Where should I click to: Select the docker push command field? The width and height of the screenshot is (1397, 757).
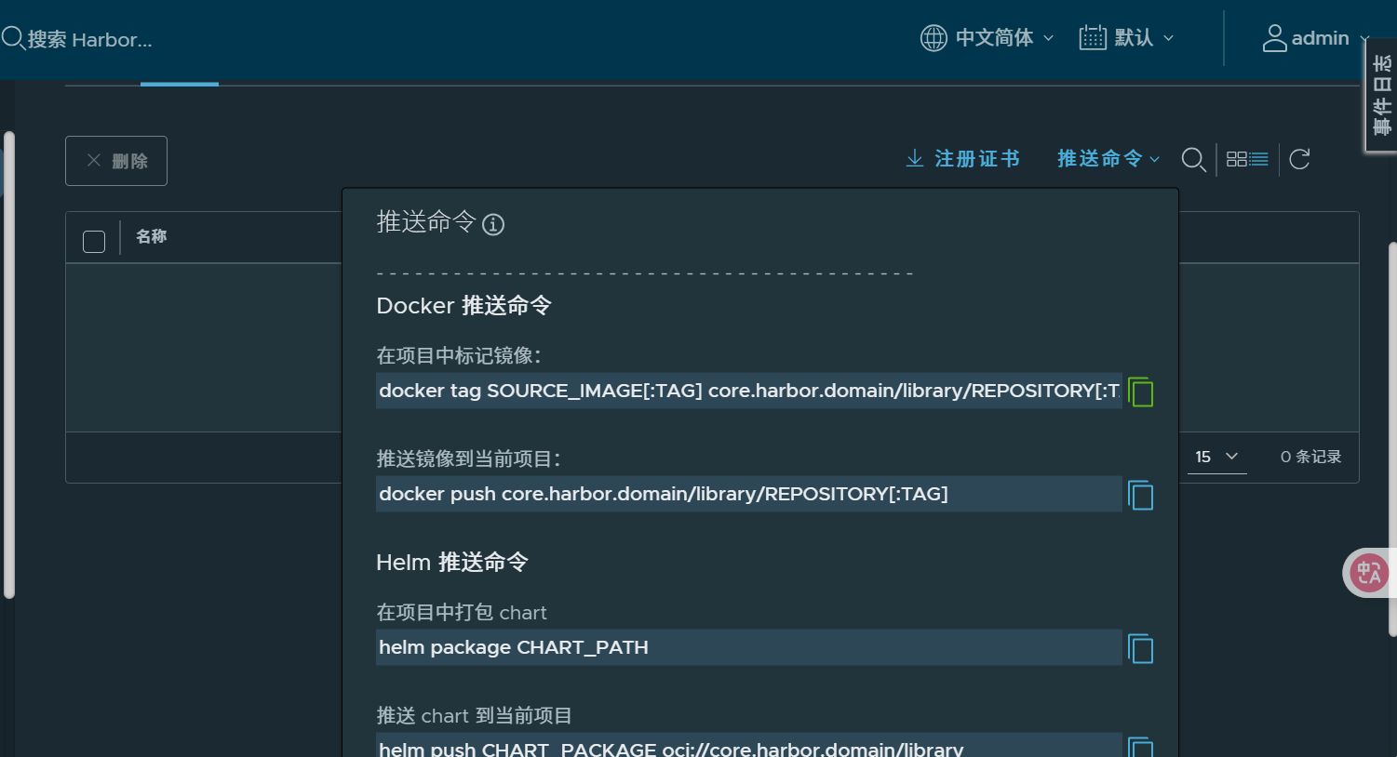coord(748,494)
